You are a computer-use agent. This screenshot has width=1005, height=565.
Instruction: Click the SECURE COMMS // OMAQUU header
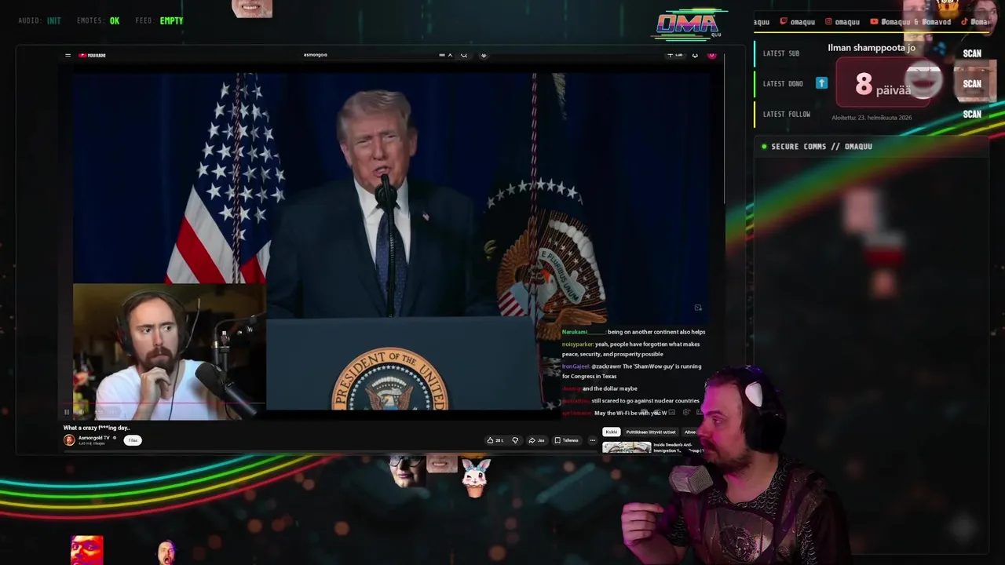tap(821, 147)
